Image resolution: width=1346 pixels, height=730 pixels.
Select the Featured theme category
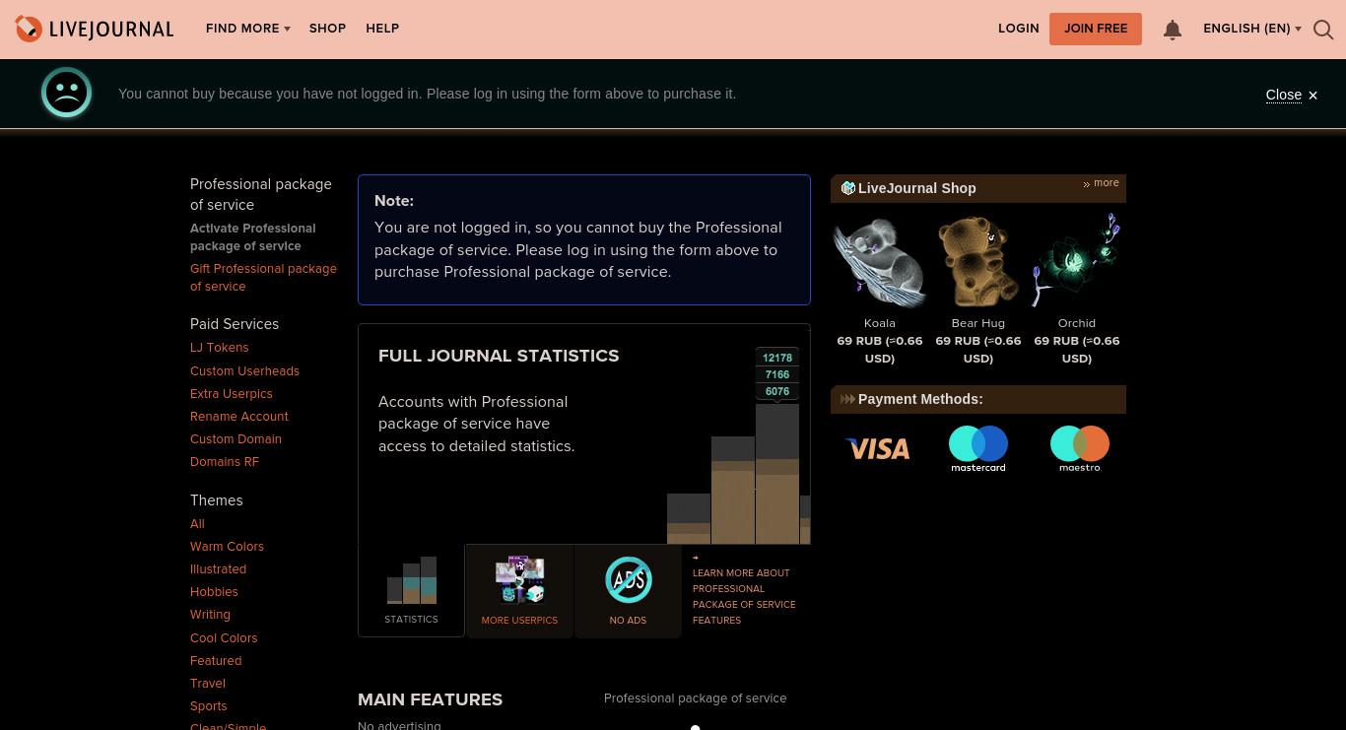[x=216, y=661]
